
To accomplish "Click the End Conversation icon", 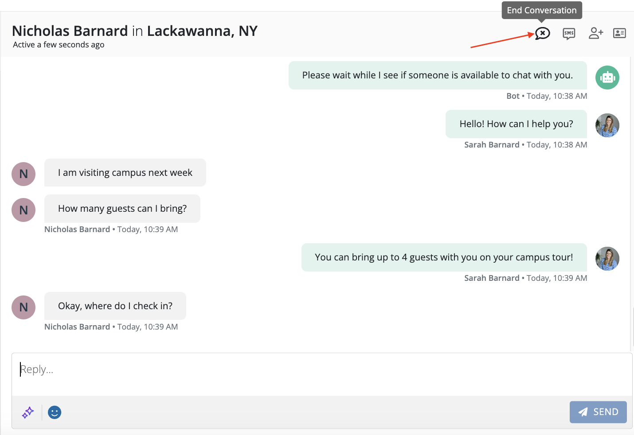I will [x=542, y=33].
